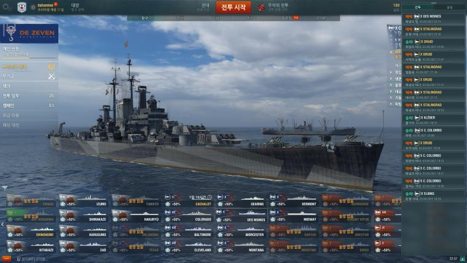Select the battles tab in history panel

[418, 7]
